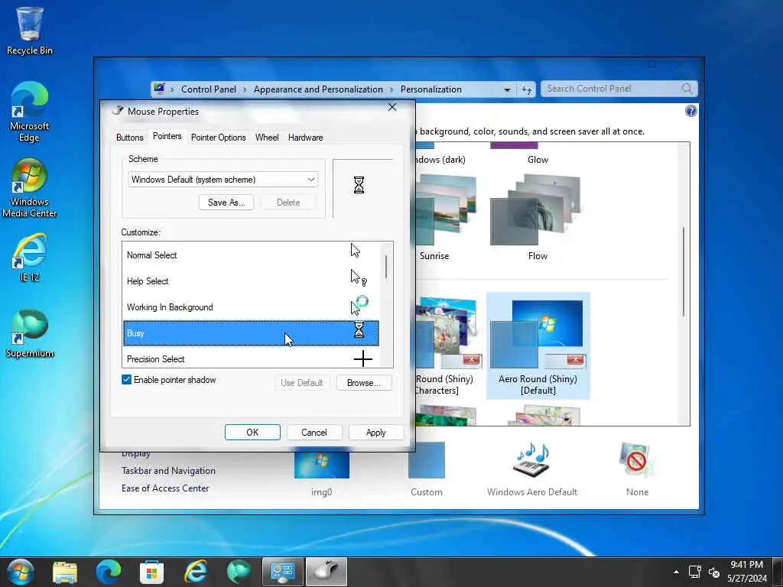The width and height of the screenshot is (783, 587).
Task: Close the Mouse Properties dialog
Action: 392,107
